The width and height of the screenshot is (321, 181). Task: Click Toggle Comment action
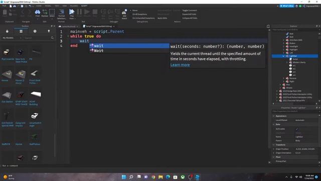click(x=190, y=10)
